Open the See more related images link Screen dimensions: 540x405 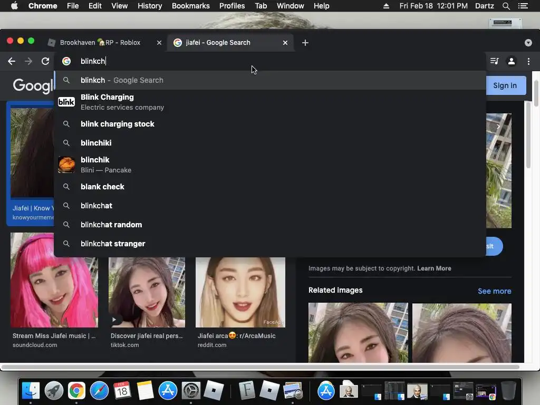pos(494,291)
